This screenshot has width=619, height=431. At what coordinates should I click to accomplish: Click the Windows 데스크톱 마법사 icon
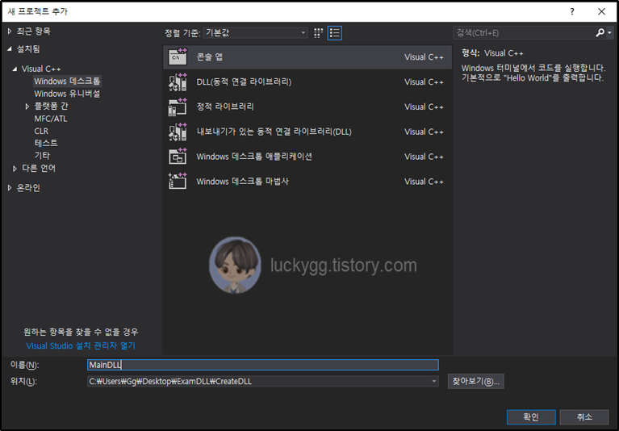(x=178, y=181)
